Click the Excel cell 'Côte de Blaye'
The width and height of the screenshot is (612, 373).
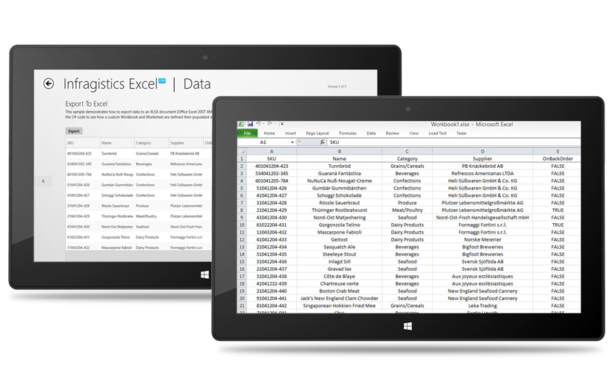(339, 276)
